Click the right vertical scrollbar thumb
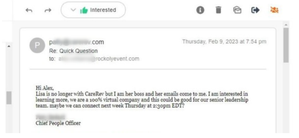 286,45
